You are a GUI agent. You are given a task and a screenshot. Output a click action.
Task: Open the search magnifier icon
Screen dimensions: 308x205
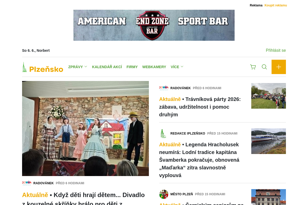(264, 67)
